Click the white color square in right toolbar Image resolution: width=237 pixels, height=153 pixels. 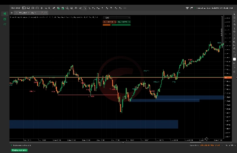[x=234, y=59]
